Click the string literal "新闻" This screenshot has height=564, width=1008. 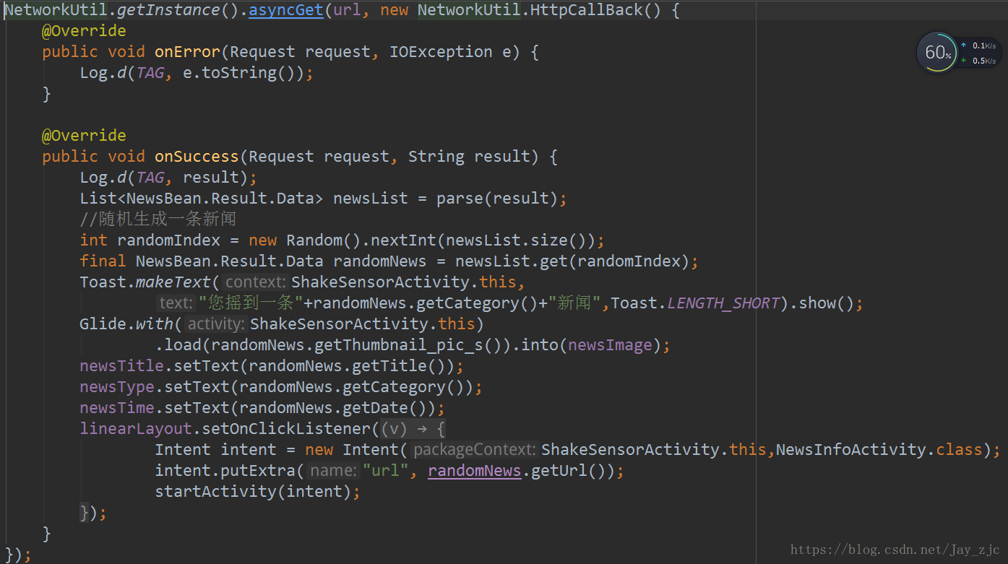(x=574, y=303)
